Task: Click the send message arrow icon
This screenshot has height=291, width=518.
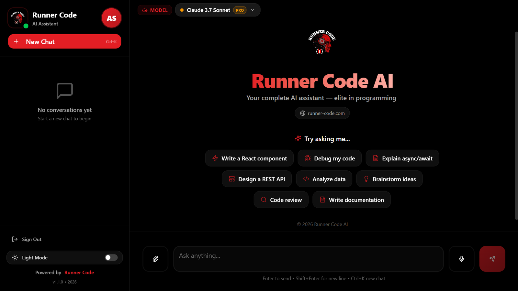Action: (x=492, y=259)
